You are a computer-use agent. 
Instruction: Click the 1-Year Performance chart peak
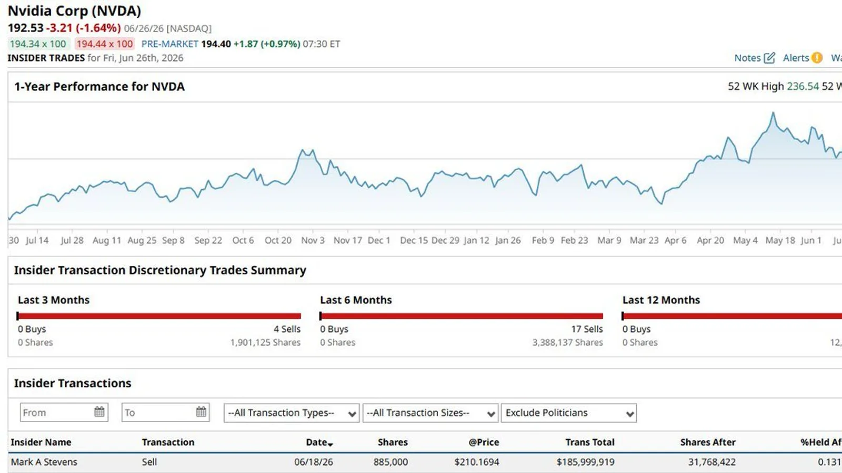tap(773, 112)
